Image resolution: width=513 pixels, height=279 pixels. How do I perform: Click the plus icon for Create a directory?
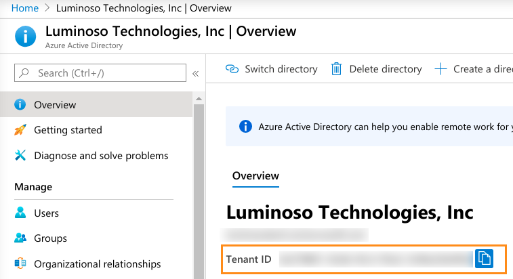coord(440,69)
